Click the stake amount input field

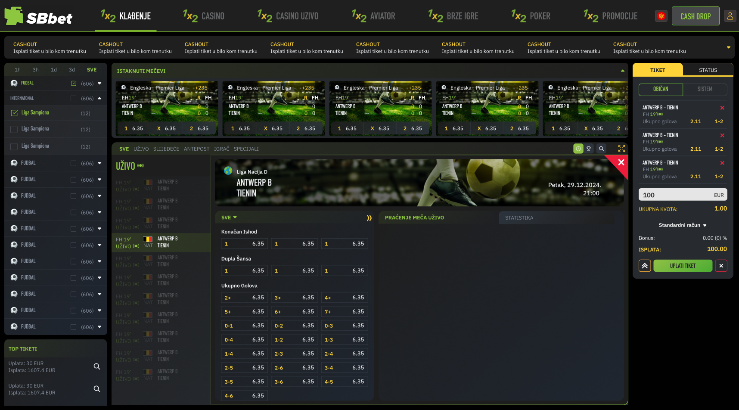coord(676,195)
